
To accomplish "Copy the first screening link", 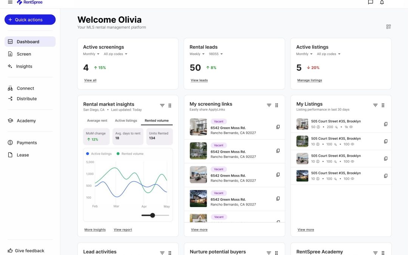I will (x=278, y=127).
